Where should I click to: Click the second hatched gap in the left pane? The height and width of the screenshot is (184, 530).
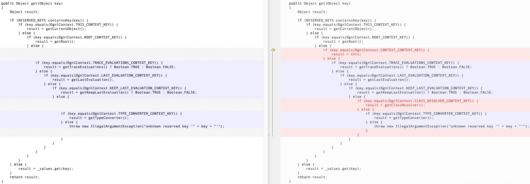tap(132, 105)
